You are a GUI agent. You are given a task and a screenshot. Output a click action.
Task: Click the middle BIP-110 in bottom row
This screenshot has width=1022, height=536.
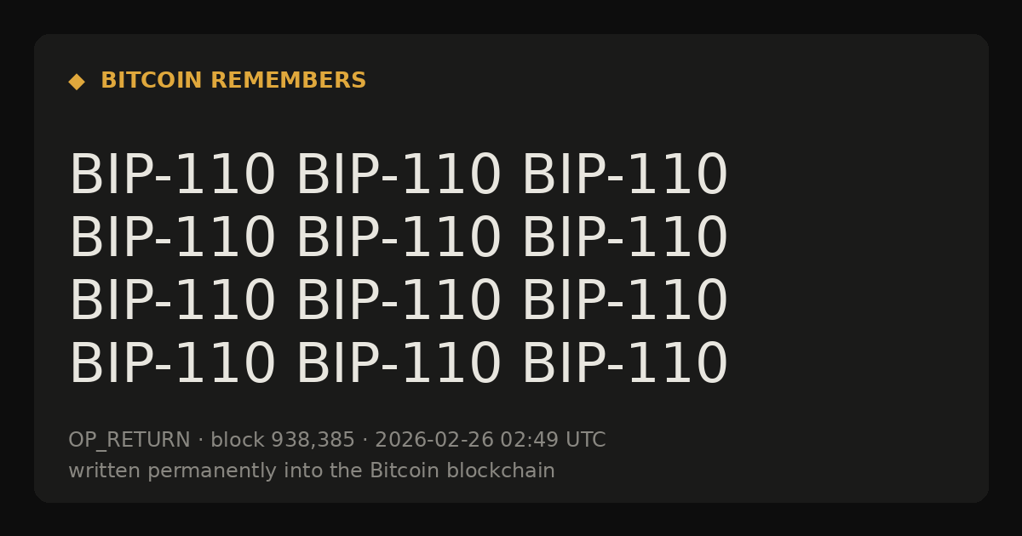[x=398, y=365]
